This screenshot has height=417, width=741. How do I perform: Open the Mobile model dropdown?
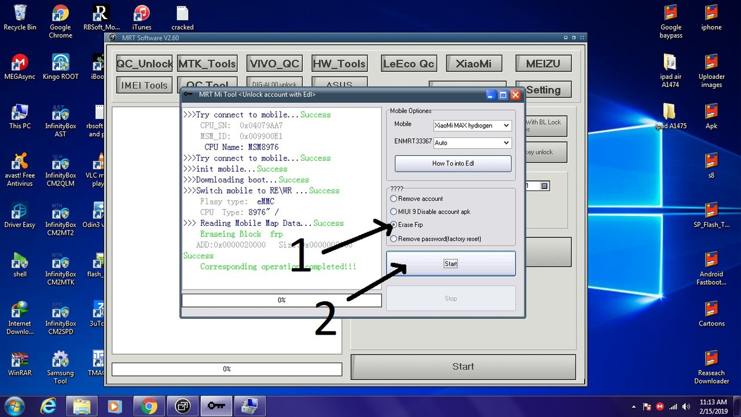pos(472,126)
